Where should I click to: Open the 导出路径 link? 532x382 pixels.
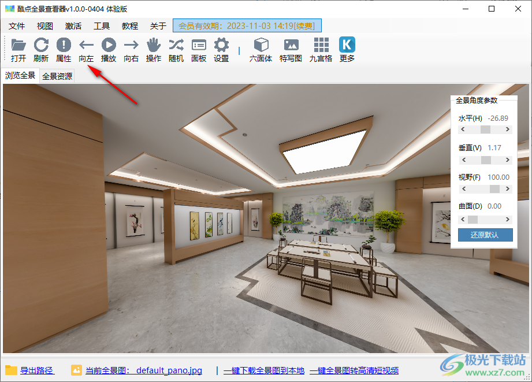(37, 370)
